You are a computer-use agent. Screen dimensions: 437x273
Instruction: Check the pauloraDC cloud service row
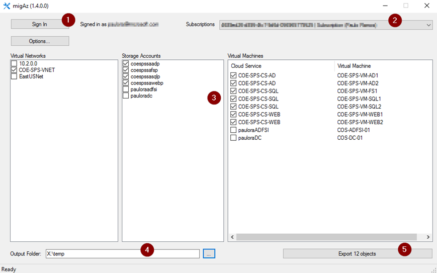pos(233,138)
